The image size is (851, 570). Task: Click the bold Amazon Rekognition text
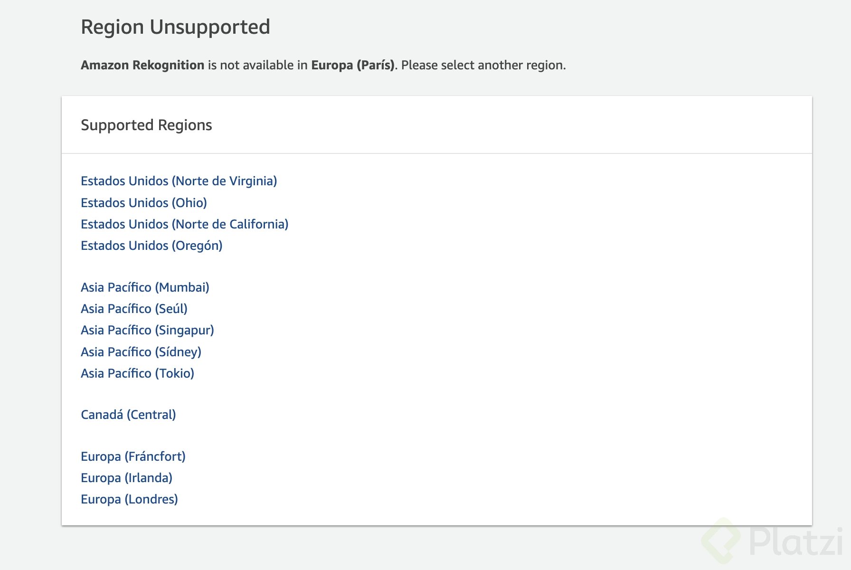(x=142, y=65)
